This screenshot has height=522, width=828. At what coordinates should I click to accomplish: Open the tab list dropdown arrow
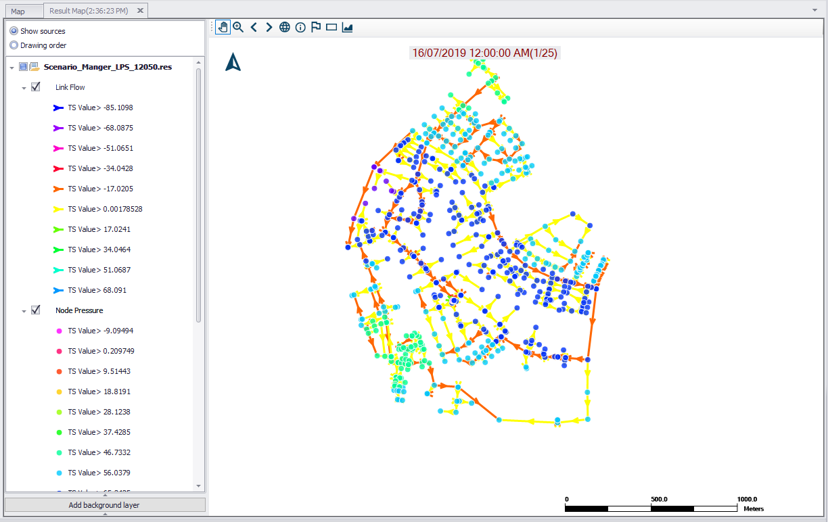[x=814, y=11]
